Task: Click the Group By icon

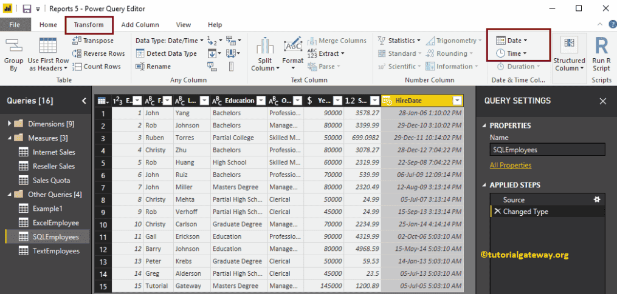Action: (x=13, y=48)
